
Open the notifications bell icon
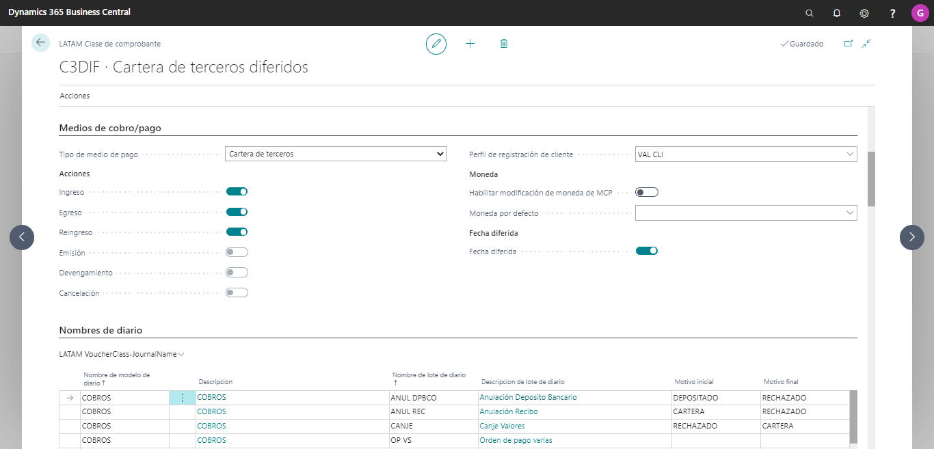coord(837,13)
